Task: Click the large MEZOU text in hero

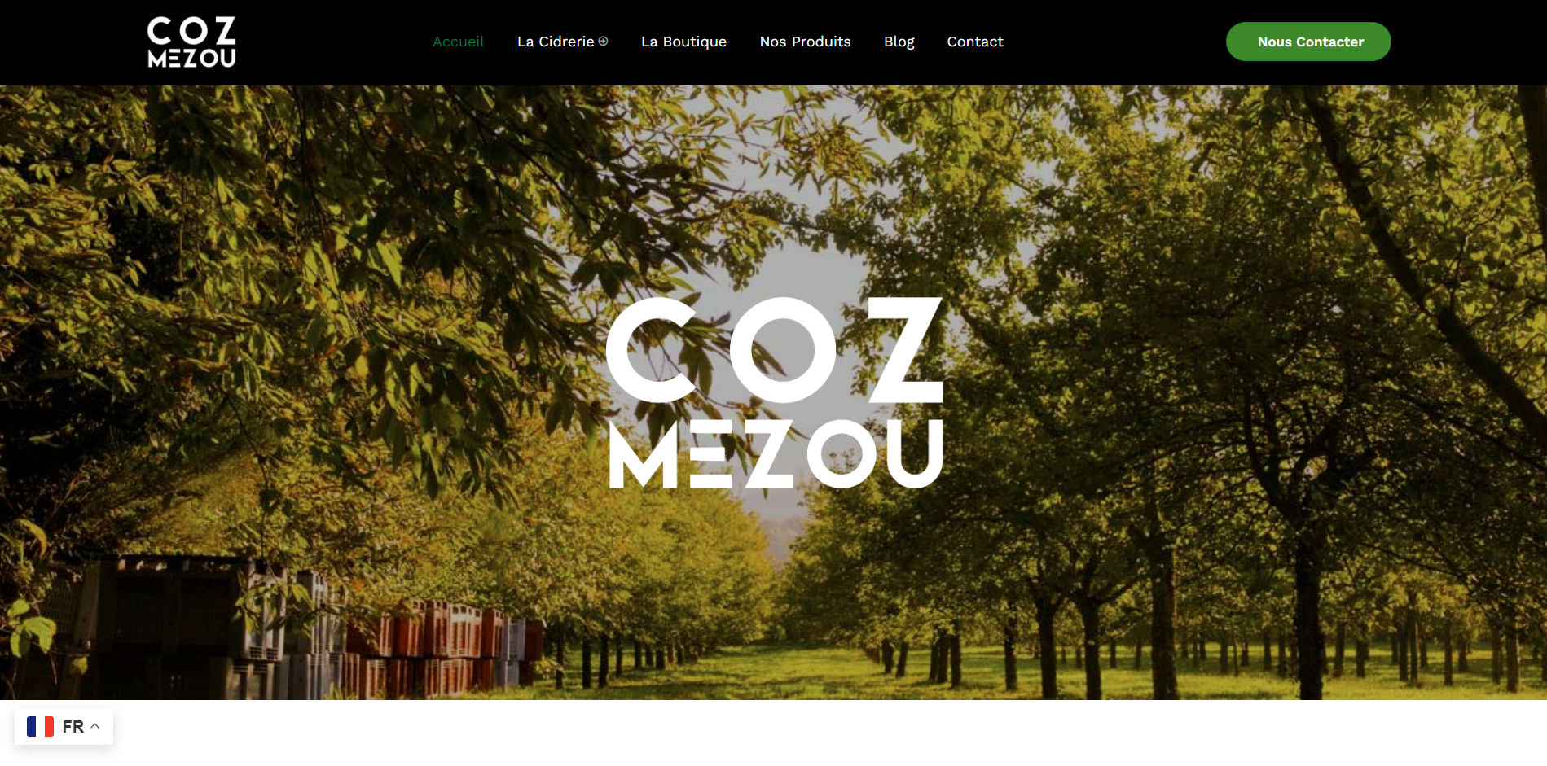Action: (776, 454)
